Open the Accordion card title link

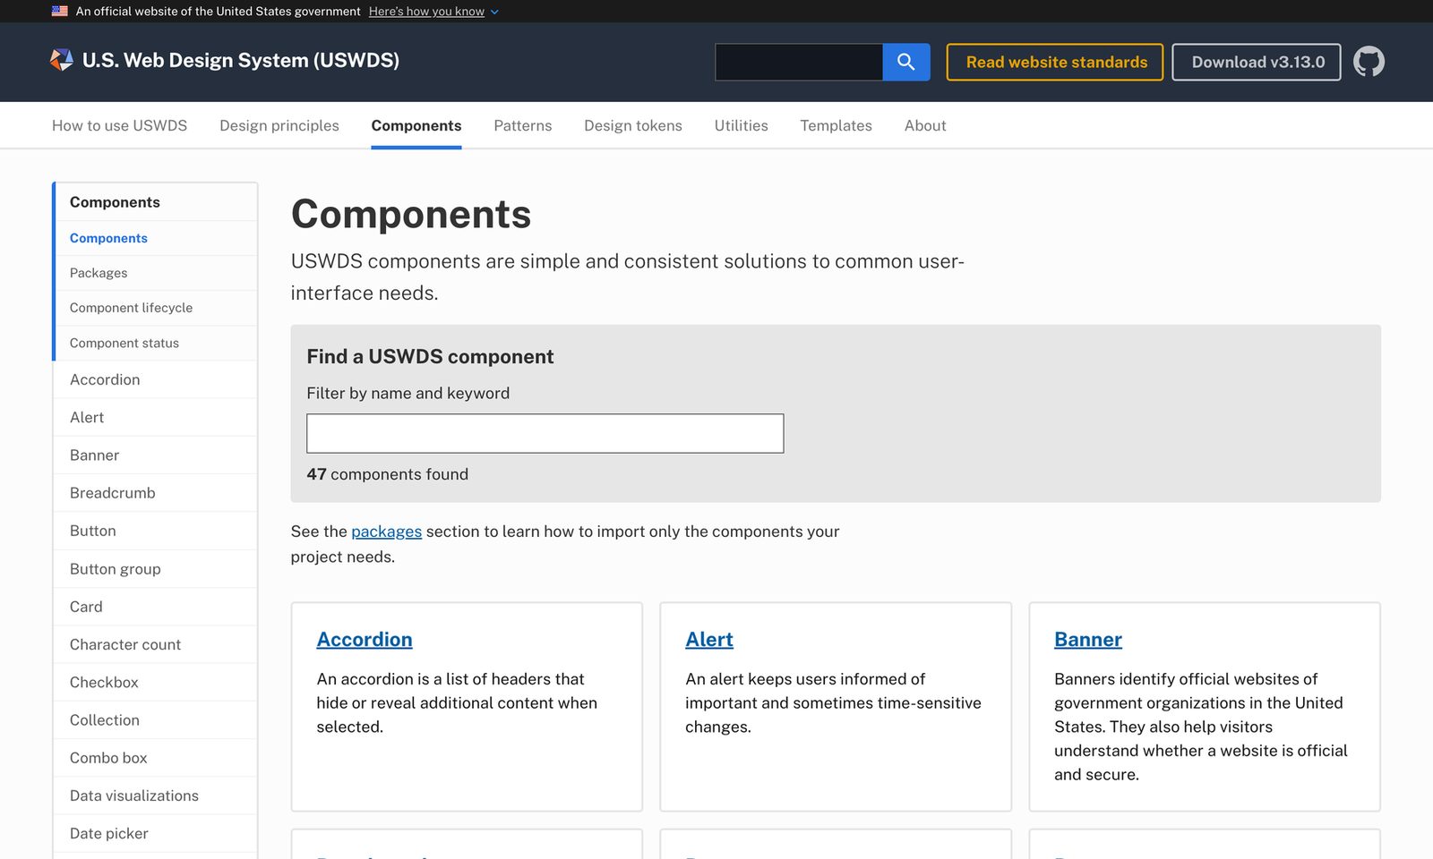coord(365,640)
